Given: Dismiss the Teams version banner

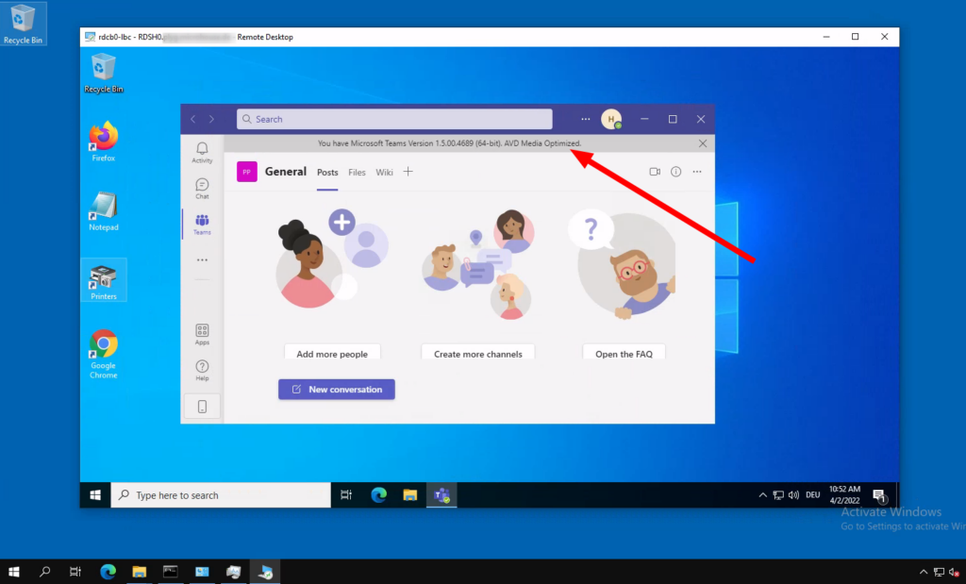Looking at the screenshot, I should [703, 143].
